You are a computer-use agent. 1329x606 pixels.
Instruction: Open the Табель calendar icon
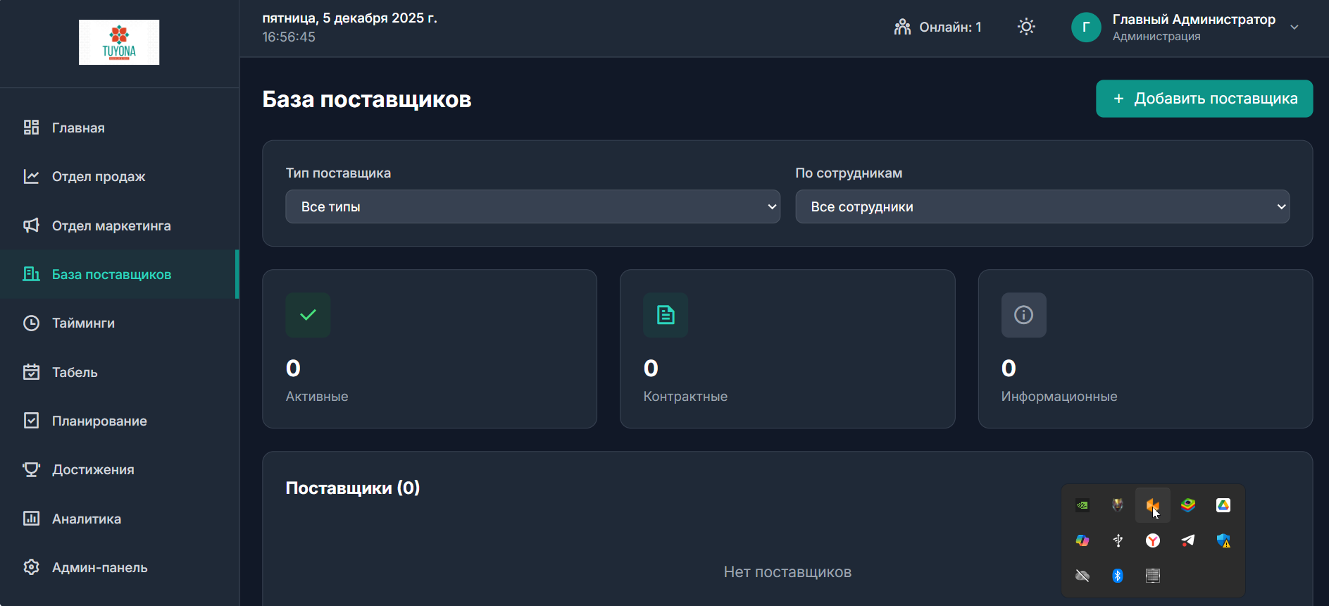tap(31, 372)
